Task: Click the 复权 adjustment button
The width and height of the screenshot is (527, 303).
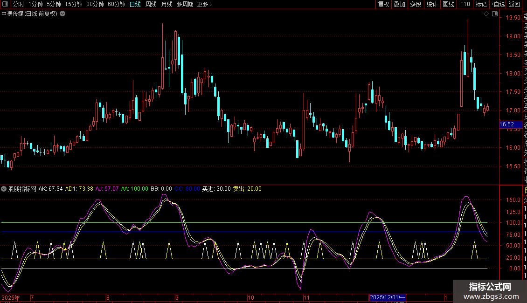Action: (383, 4)
